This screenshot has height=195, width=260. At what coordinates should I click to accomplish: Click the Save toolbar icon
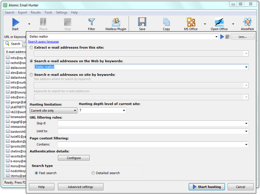[142, 24]
